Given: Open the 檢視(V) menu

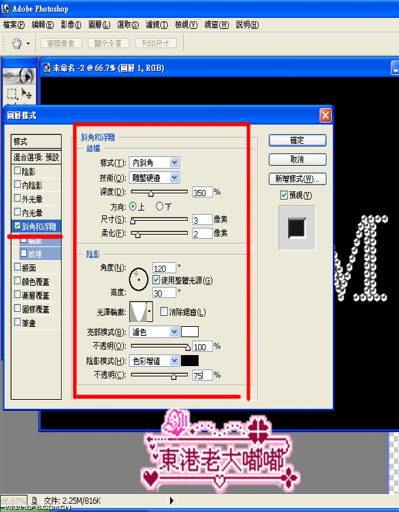Looking at the screenshot, I should click(186, 25).
